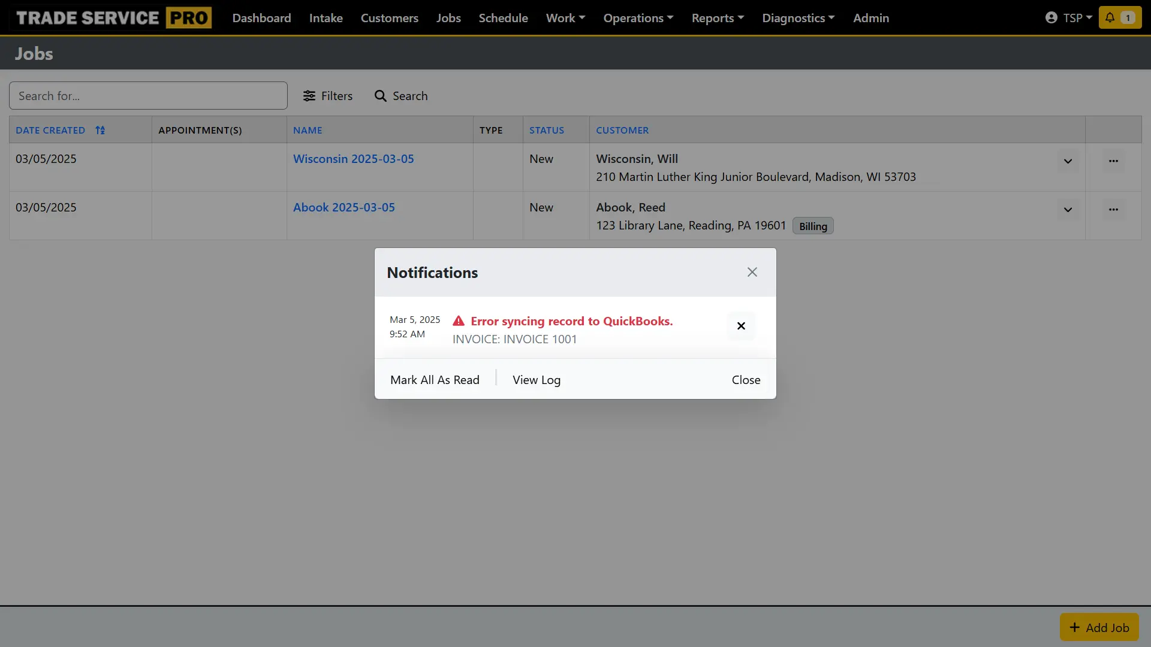This screenshot has height=647, width=1151.
Task: Dismiss the QuickBooks sync error notification
Action: pyautogui.click(x=741, y=326)
